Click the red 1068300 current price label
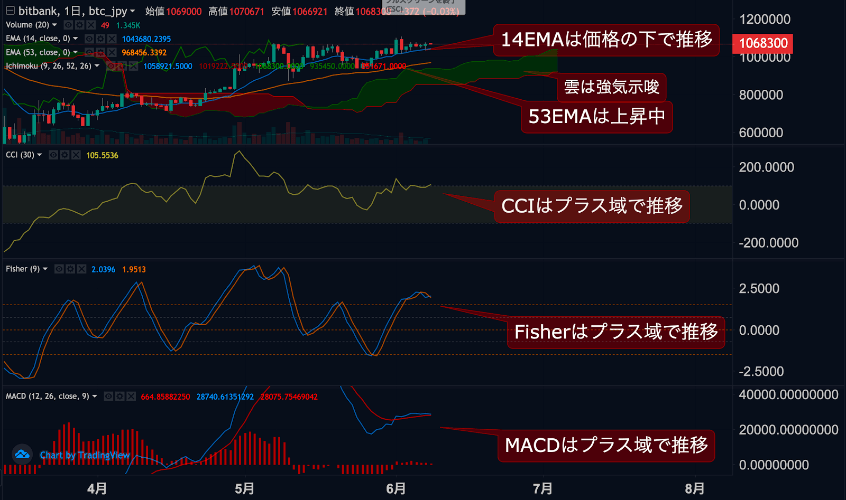The image size is (846, 500). click(762, 43)
